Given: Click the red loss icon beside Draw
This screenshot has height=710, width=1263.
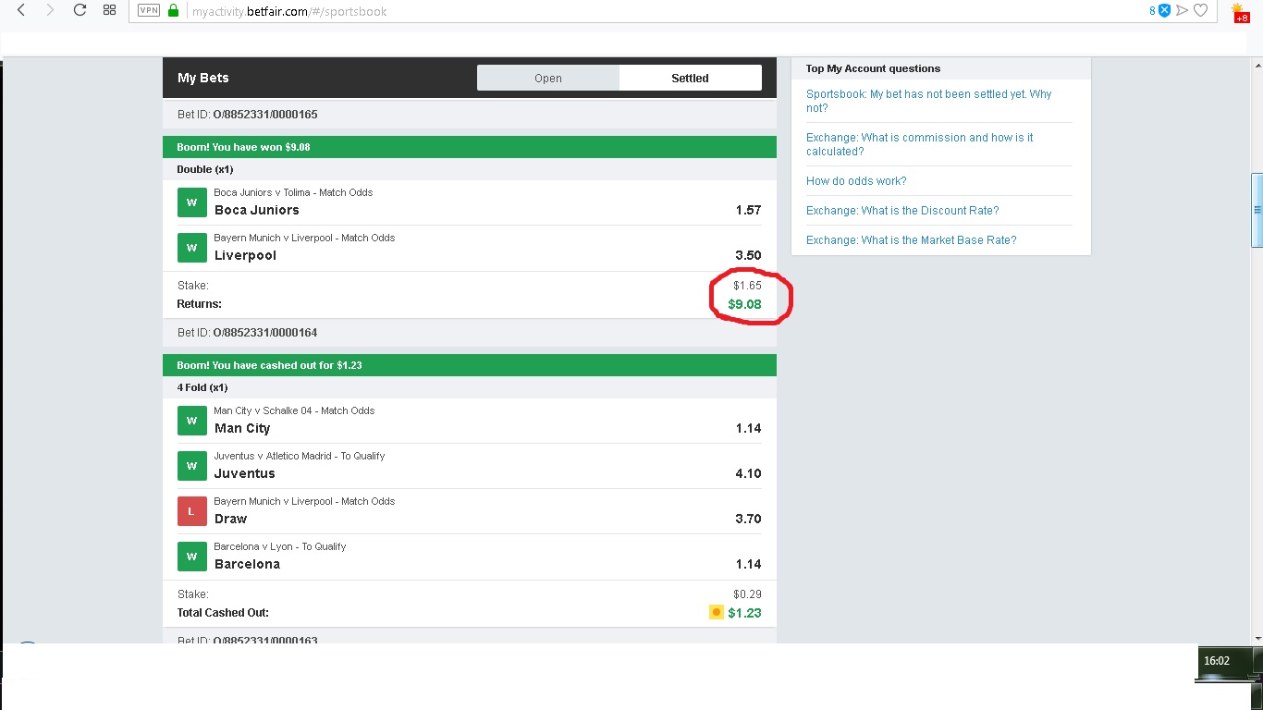Looking at the screenshot, I should tap(191, 511).
